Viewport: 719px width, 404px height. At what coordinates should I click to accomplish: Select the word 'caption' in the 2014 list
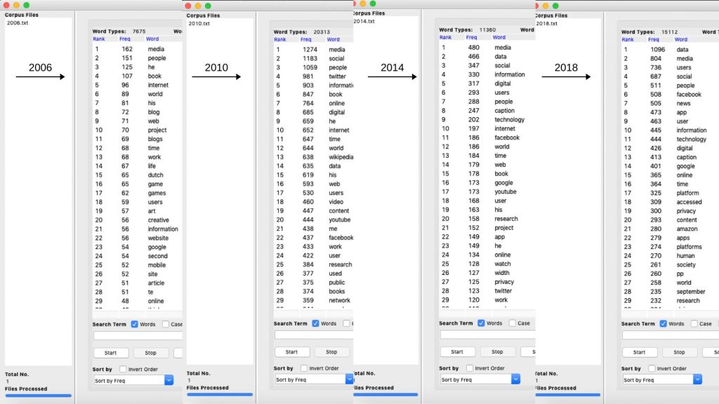pyautogui.click(x=504, y=111)
